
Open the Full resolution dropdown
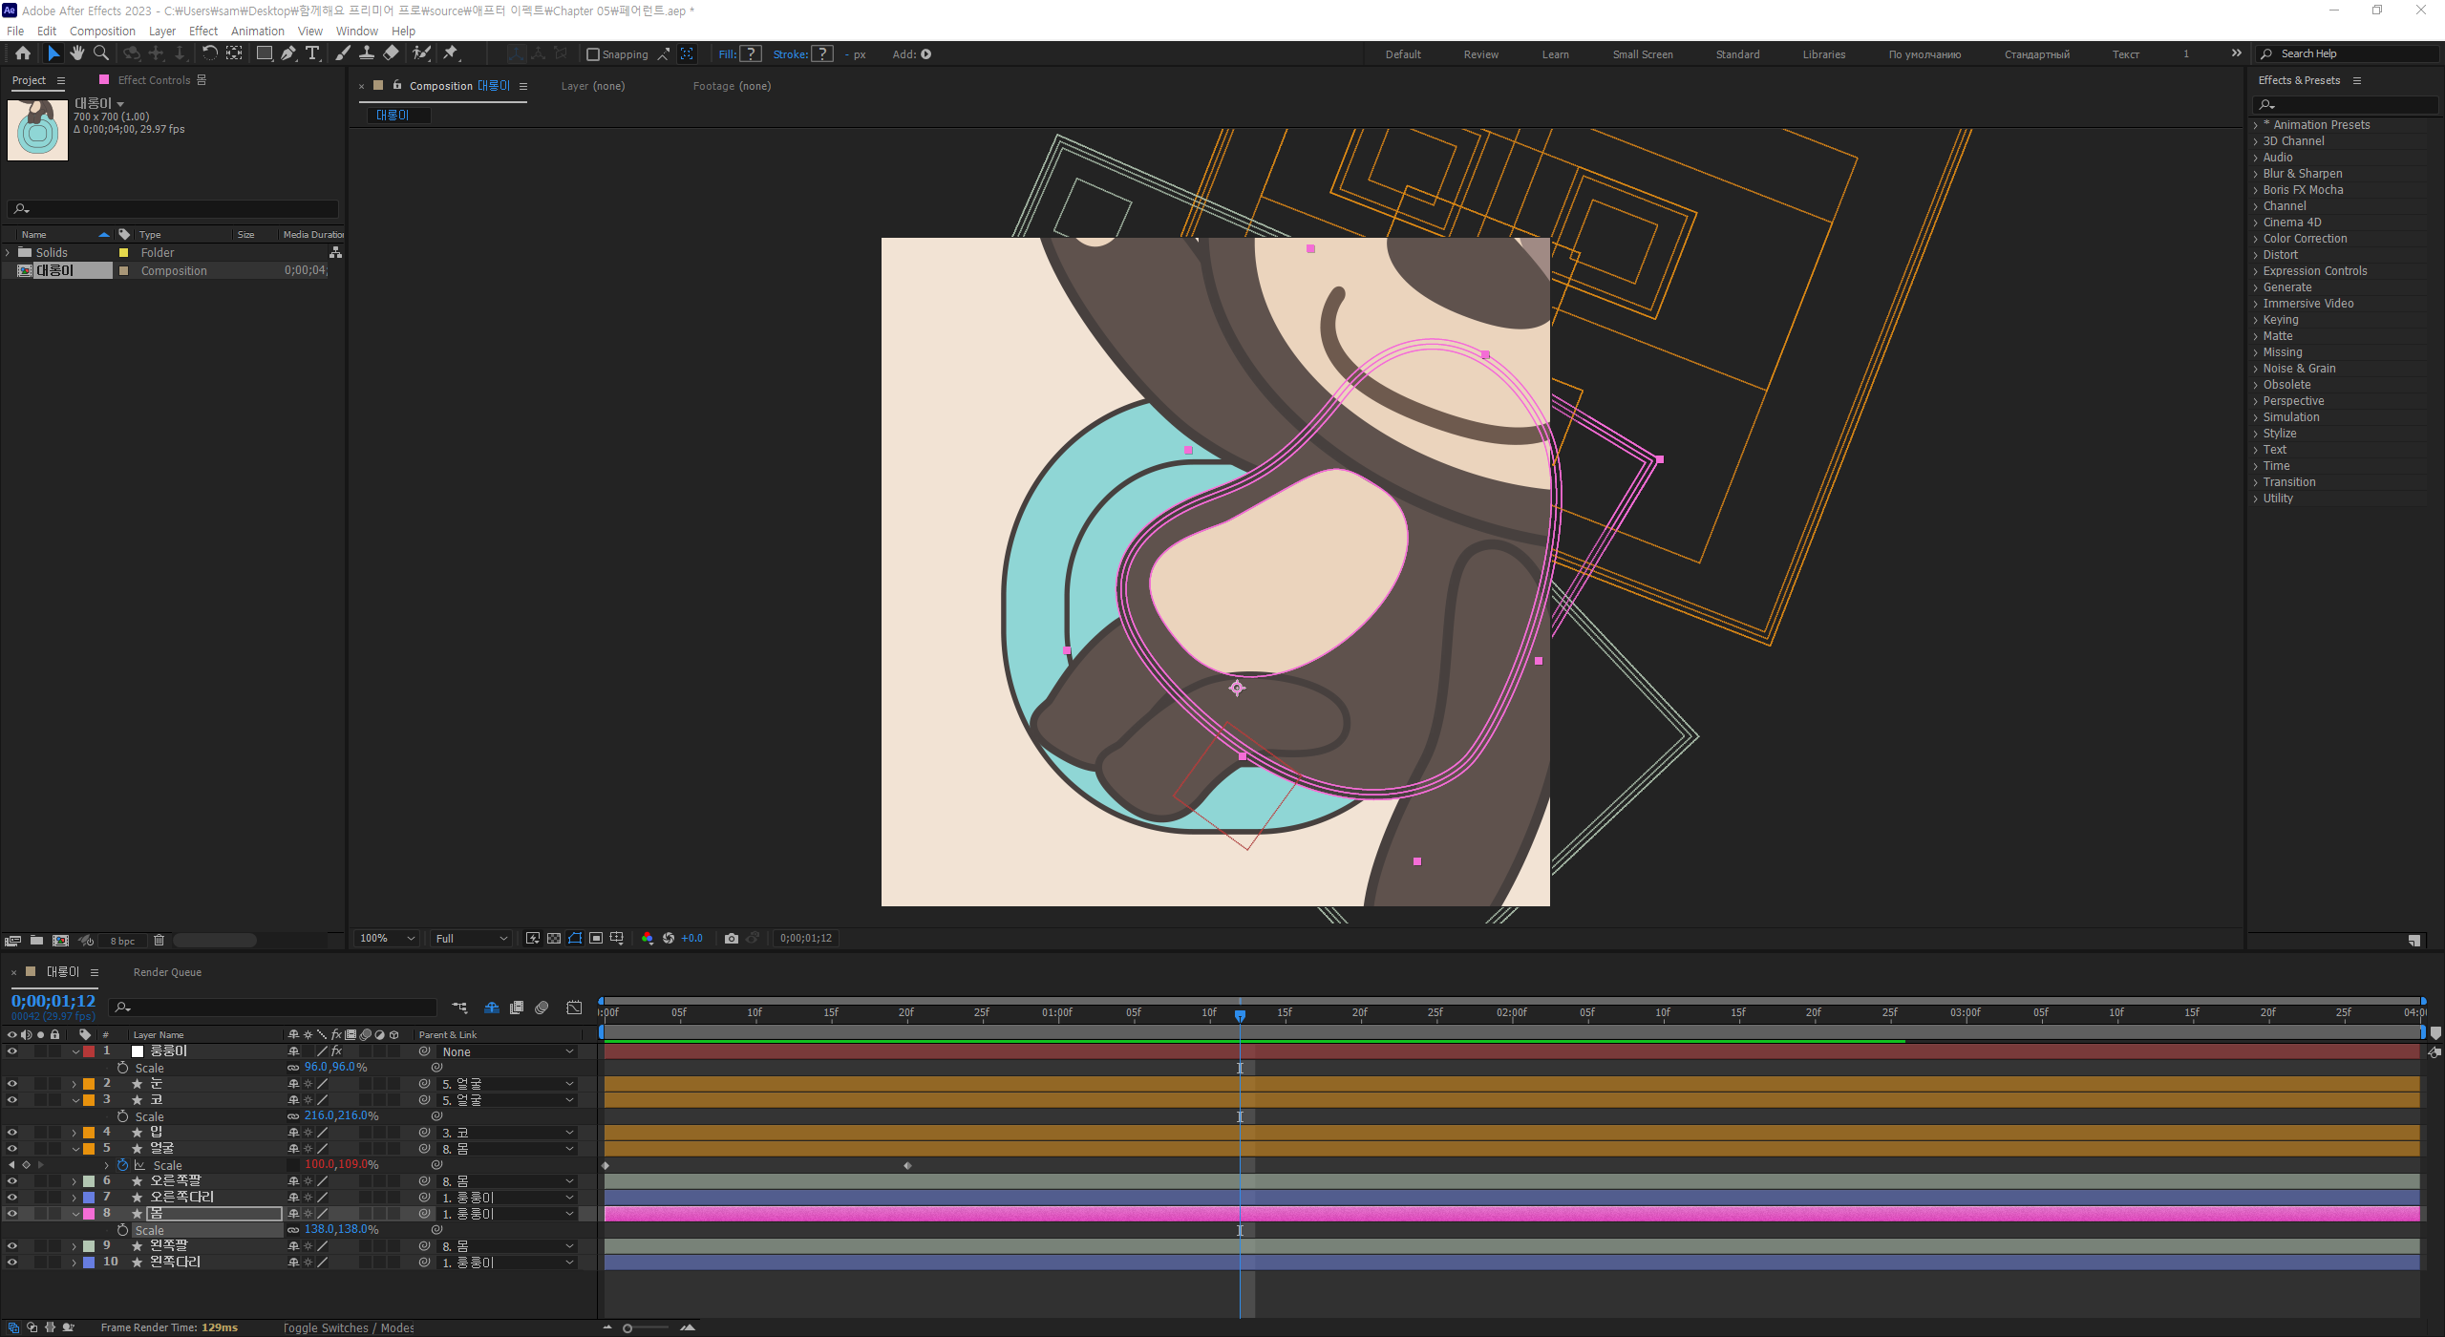[471, 938]
